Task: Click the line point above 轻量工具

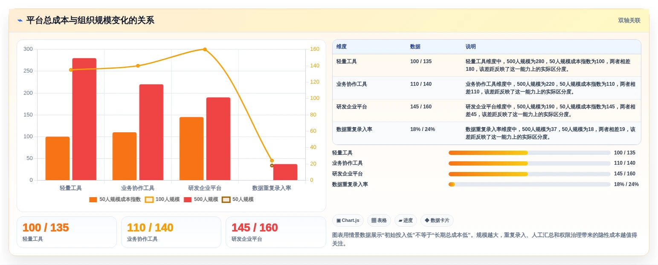Action: [71, 70]
